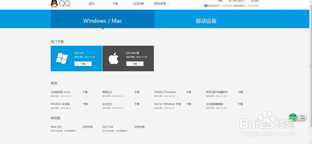Download QQ for Windows 平板
Viewport: 312px width, 144px height.
[189, 104]
